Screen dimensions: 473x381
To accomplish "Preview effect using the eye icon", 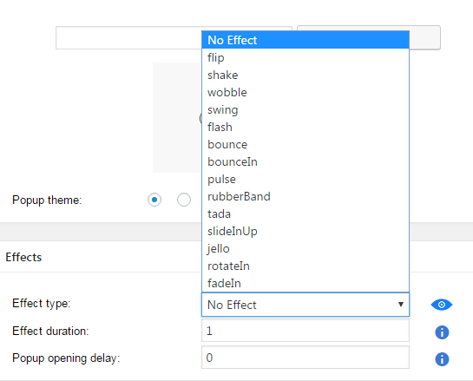I will tap(442, 305).
